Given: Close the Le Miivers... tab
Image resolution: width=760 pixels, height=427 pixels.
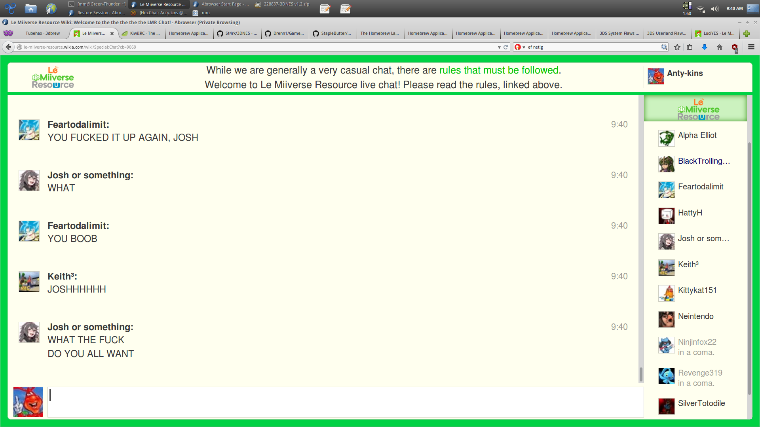Looking at the screenshot, I should (112, 34).
